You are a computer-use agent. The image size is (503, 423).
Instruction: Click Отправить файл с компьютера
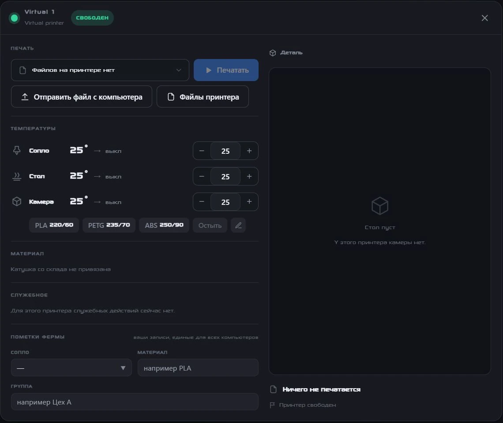point(82,96)
